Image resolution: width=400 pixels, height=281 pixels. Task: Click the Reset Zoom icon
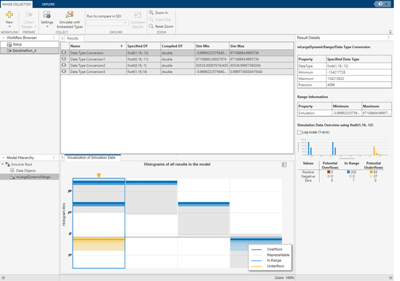(151, 26)
